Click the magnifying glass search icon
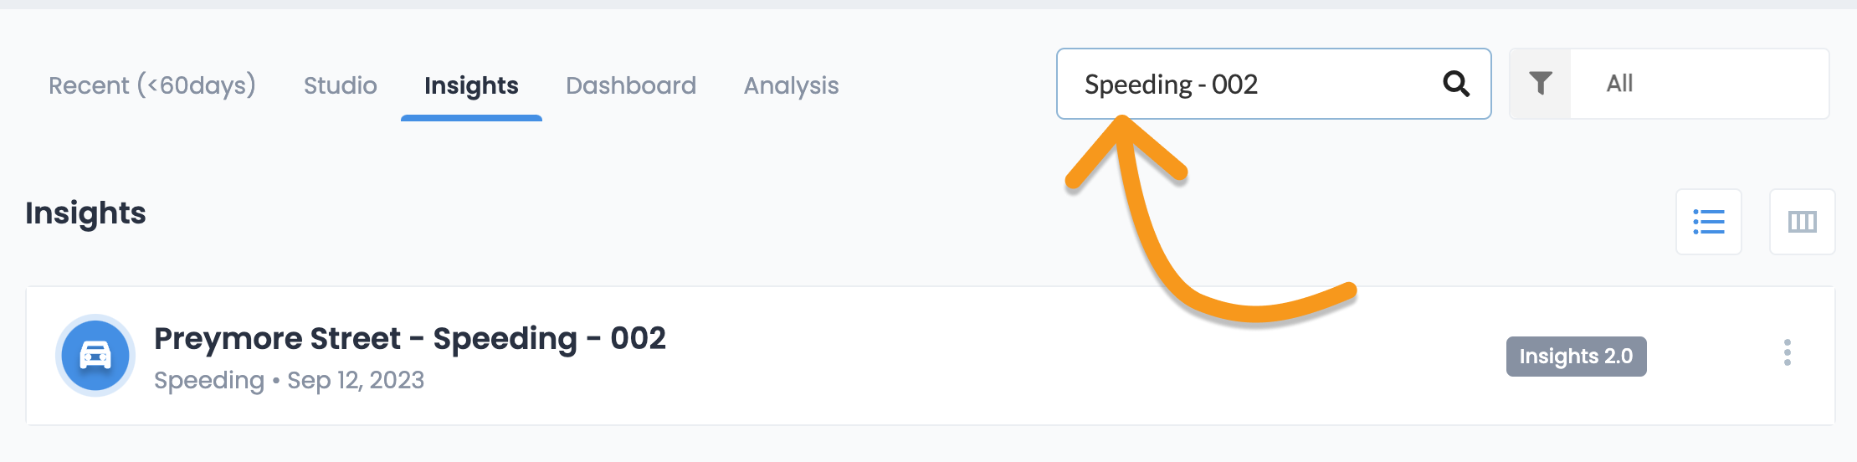 point(1456,84)
